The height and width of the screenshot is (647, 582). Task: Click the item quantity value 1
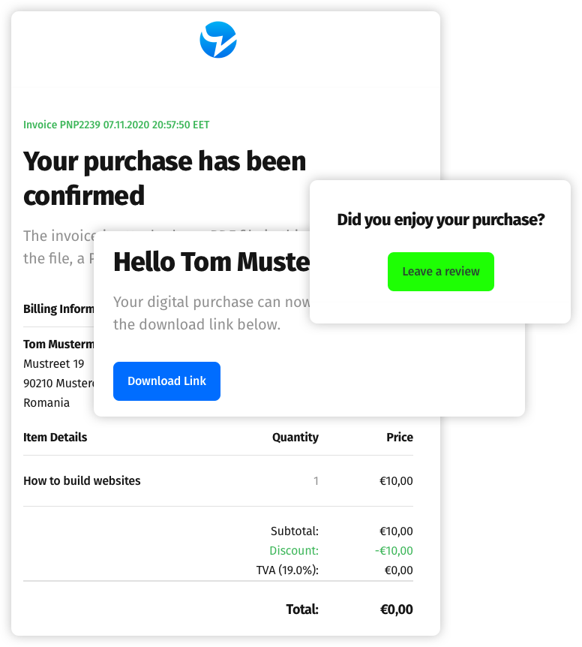point(316,481)
